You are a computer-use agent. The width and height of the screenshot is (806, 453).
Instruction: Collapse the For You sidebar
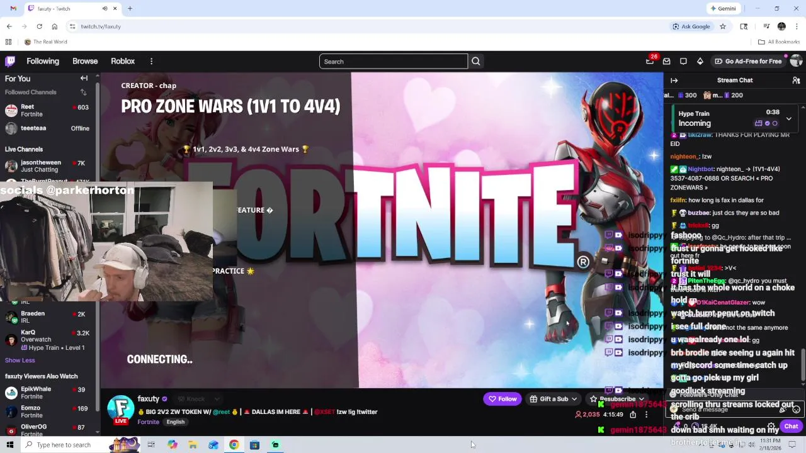(84, 78)
